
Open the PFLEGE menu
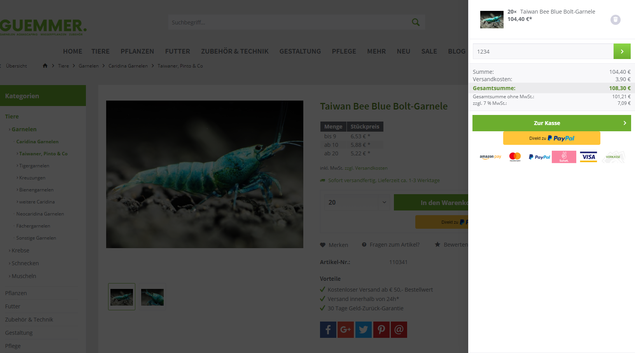[x=344, y=51]
